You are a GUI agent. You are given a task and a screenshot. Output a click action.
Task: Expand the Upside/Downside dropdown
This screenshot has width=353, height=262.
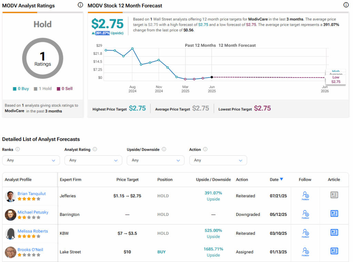pyautogui.click(x=155, y=160)
